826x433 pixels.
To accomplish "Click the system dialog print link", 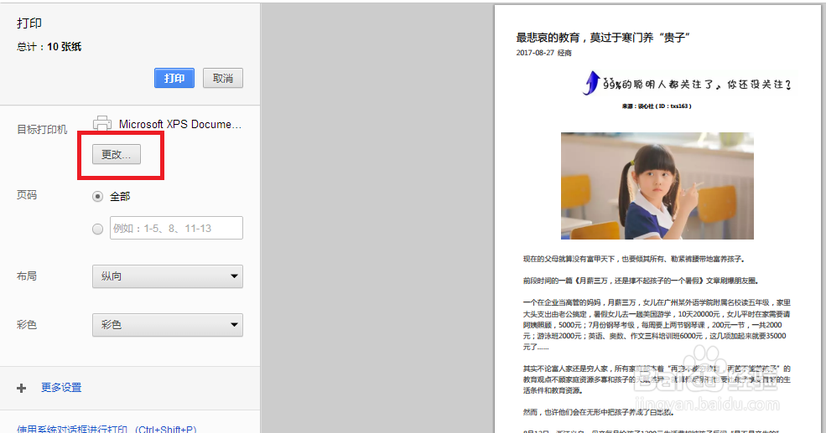I will 107,429.
